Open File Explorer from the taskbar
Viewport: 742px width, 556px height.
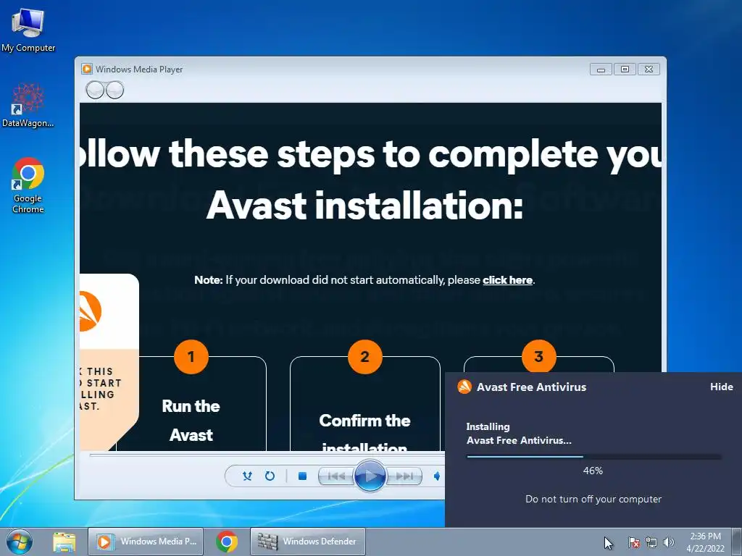(x=64, y=542)
